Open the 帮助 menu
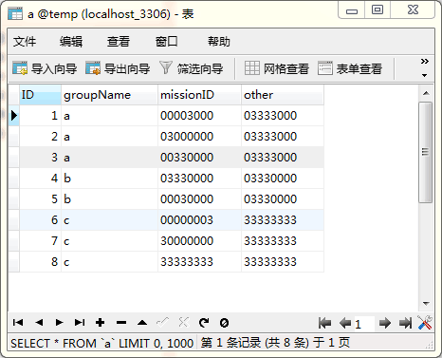 point(219,42)
